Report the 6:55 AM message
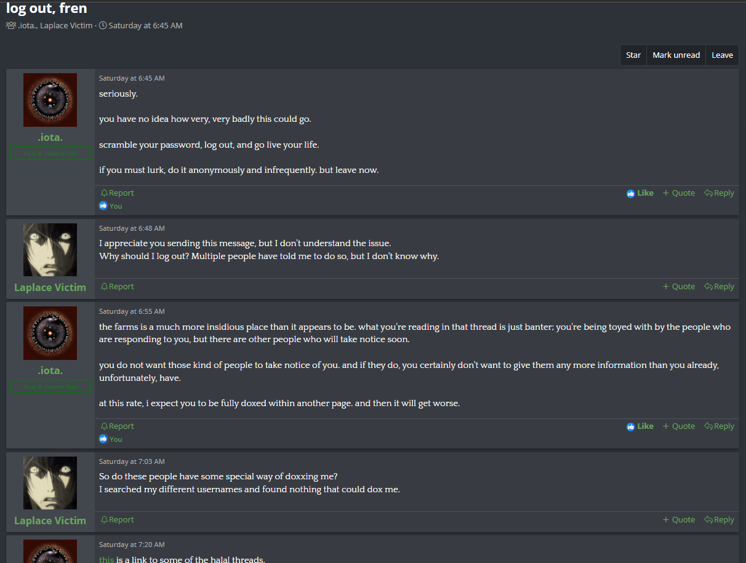 coord(117,426)
